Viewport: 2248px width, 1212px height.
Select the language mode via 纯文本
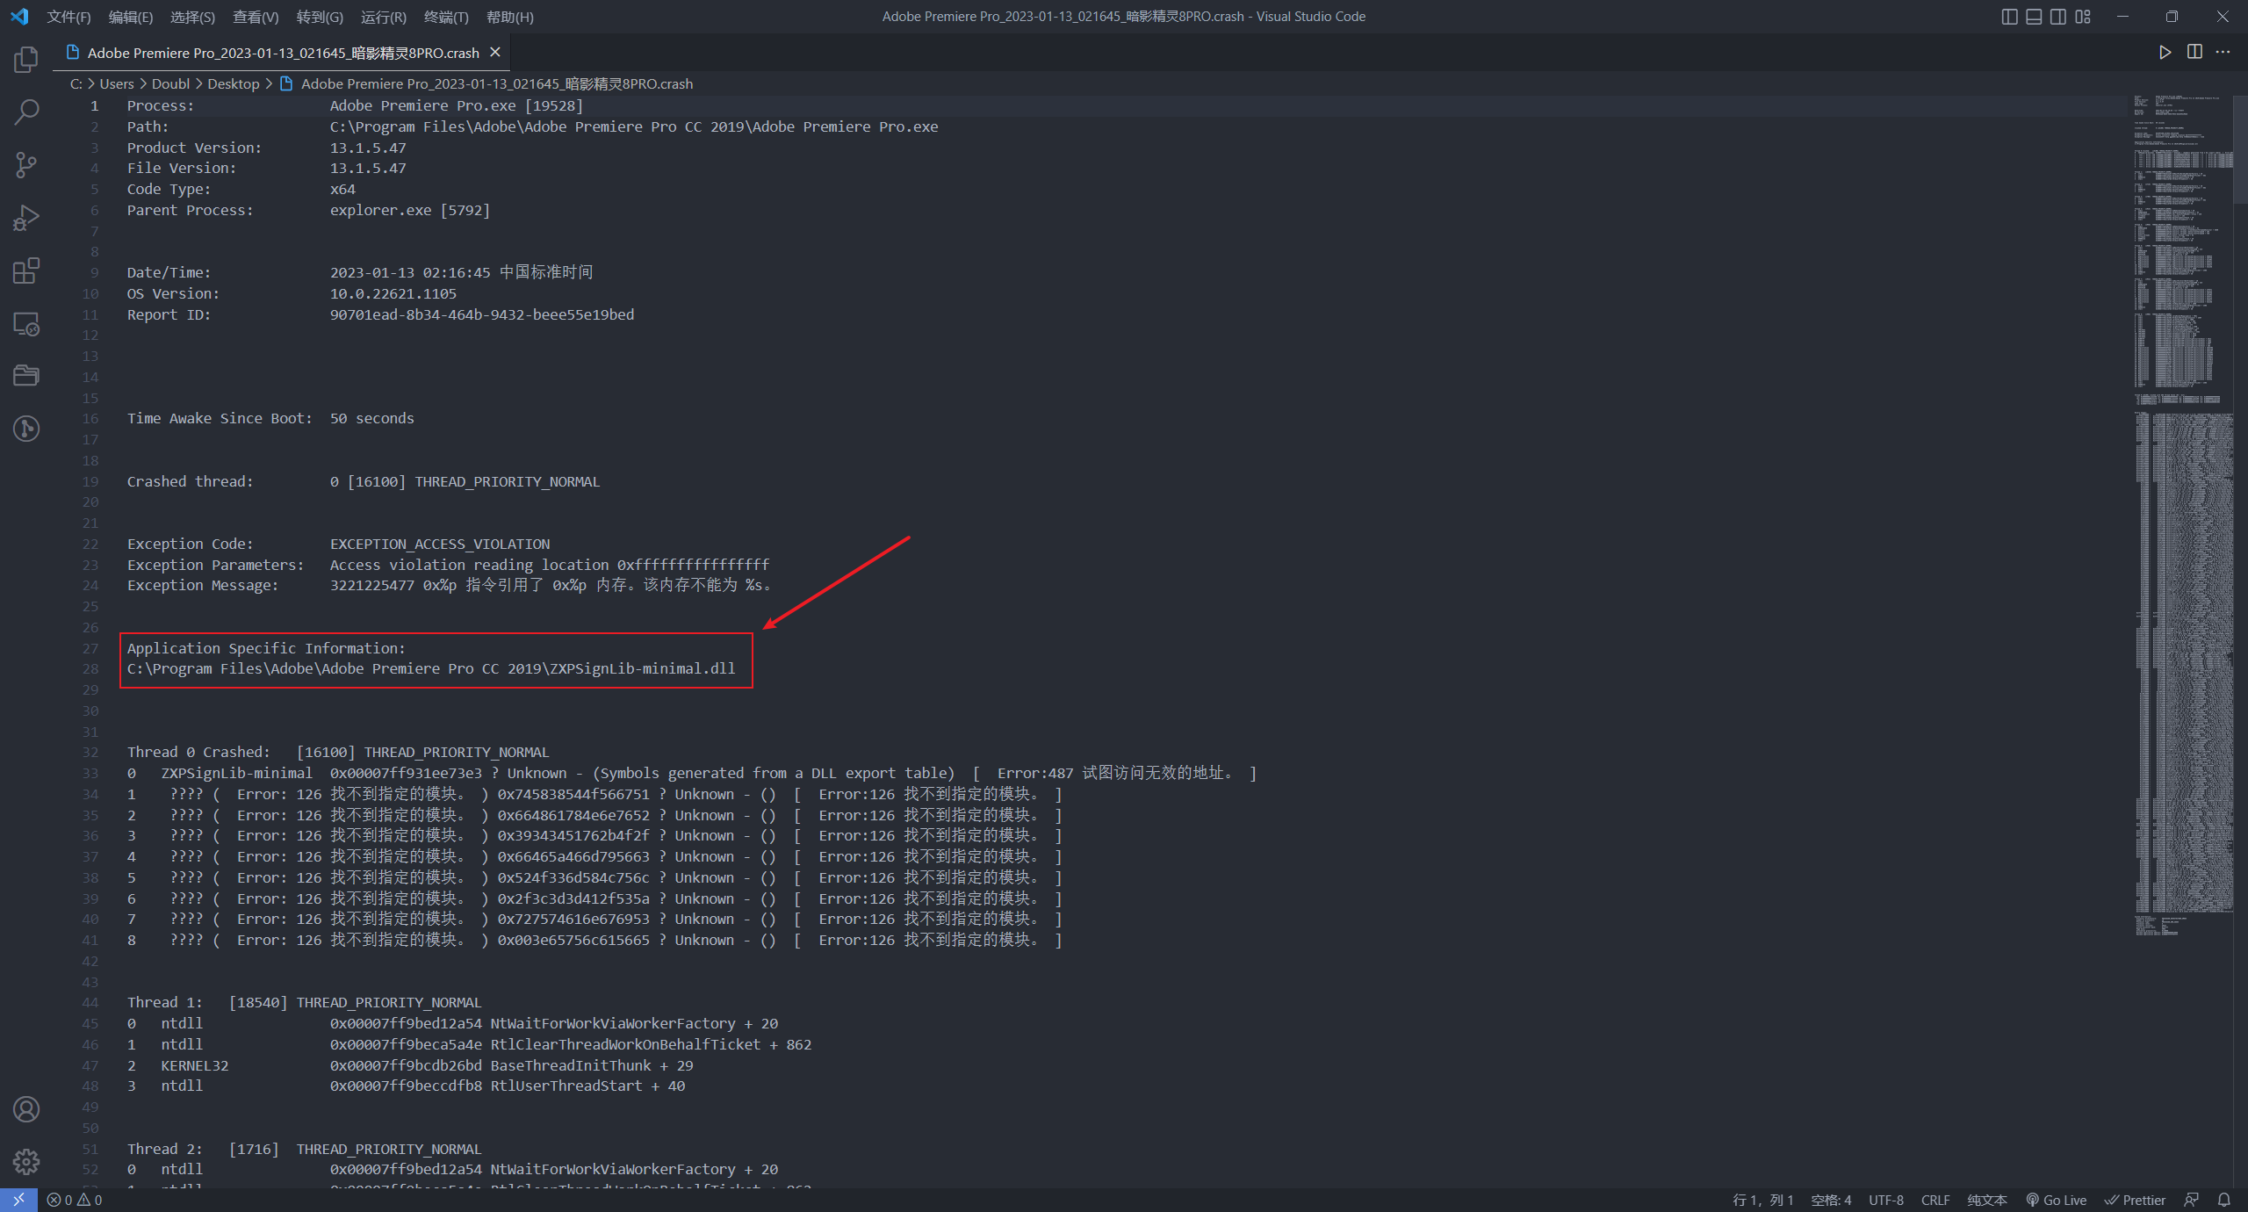(1987, 1200)
